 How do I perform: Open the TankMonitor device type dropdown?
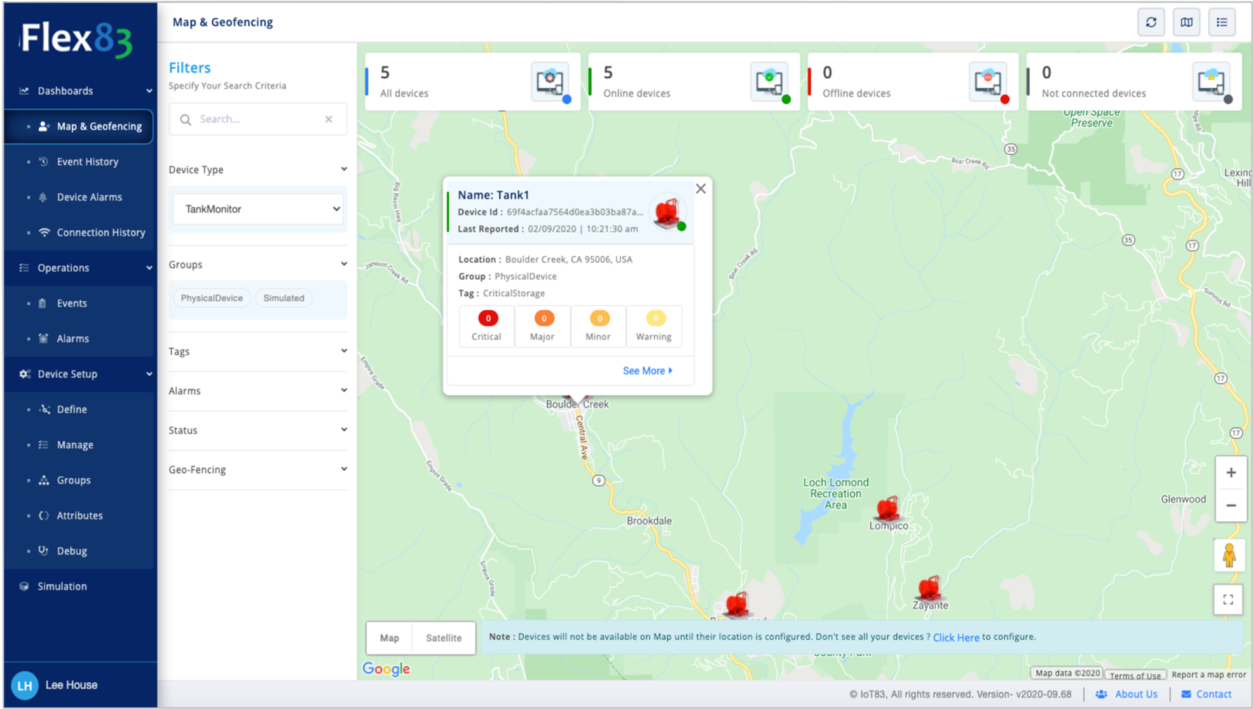(258, 209)
